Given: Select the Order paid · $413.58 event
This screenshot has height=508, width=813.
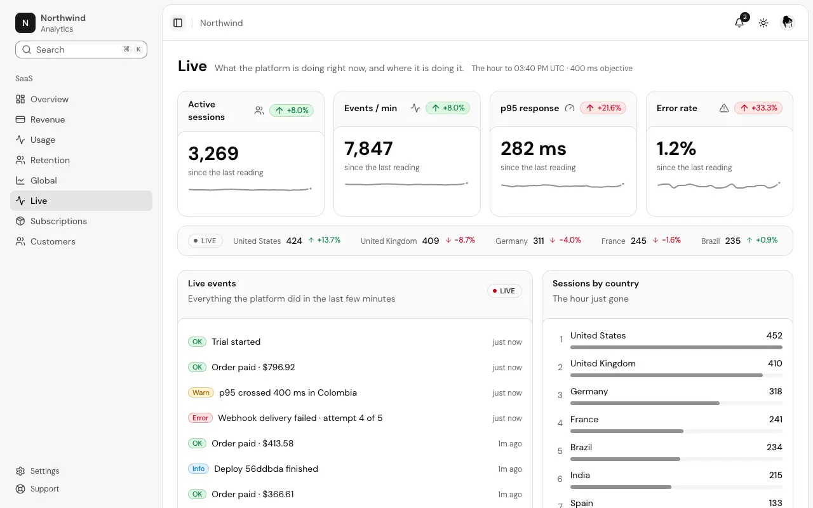Looking at the screenshot, I should click(355, 443).
